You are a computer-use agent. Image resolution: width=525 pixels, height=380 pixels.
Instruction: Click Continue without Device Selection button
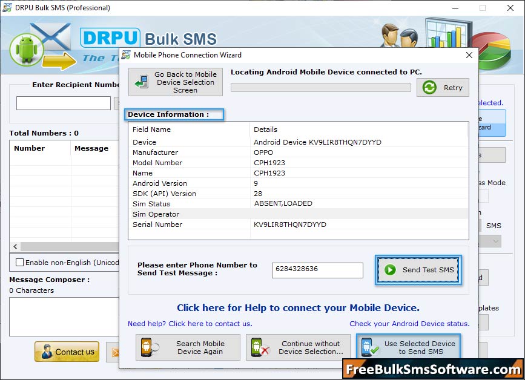[298, 347]
